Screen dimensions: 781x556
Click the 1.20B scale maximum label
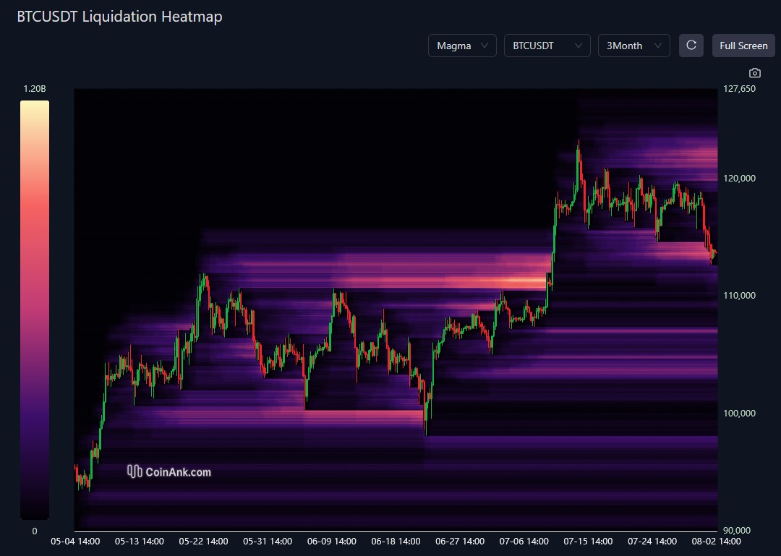[x=35, y=89]
